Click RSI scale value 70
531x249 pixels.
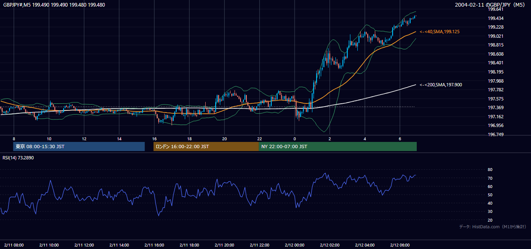(x=490, y=178)
